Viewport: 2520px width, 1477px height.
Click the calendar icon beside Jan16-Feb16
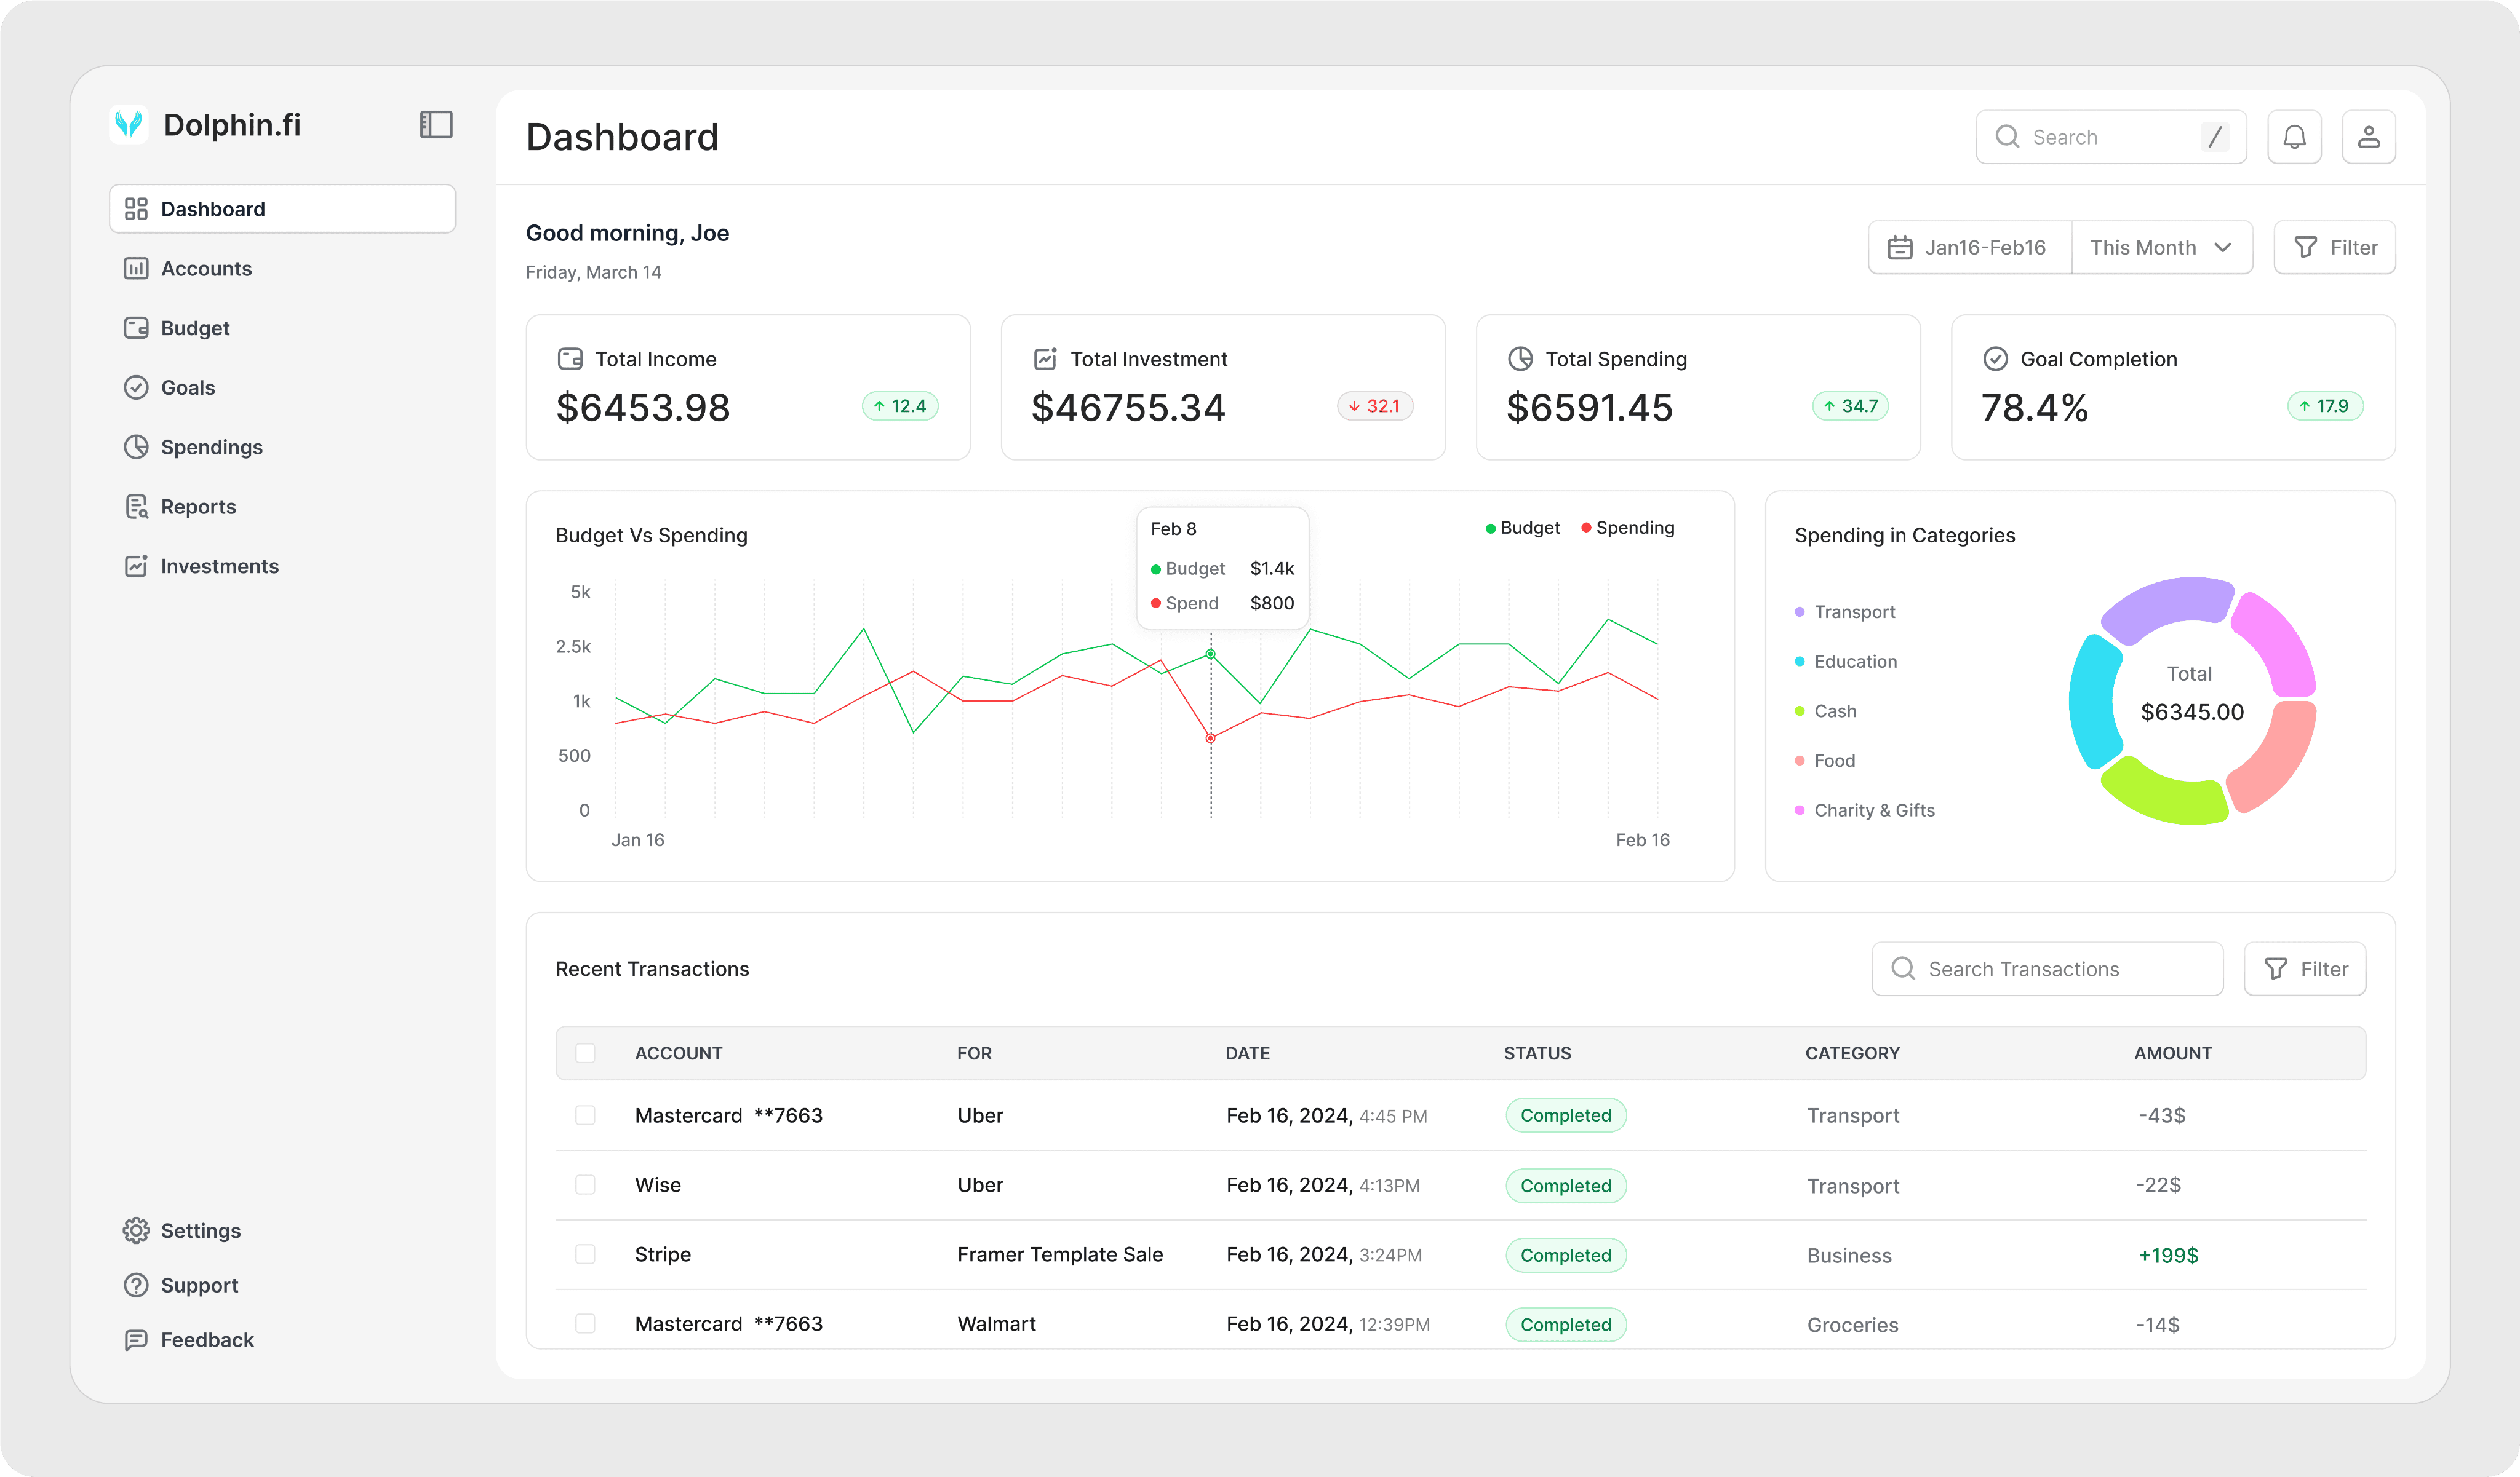1900,248
